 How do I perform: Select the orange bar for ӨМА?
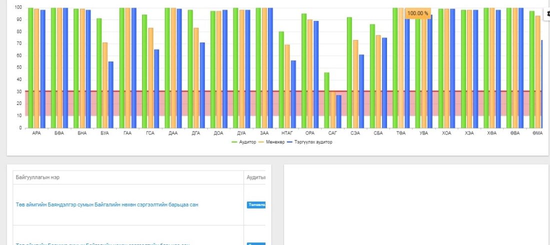point(537,72)
